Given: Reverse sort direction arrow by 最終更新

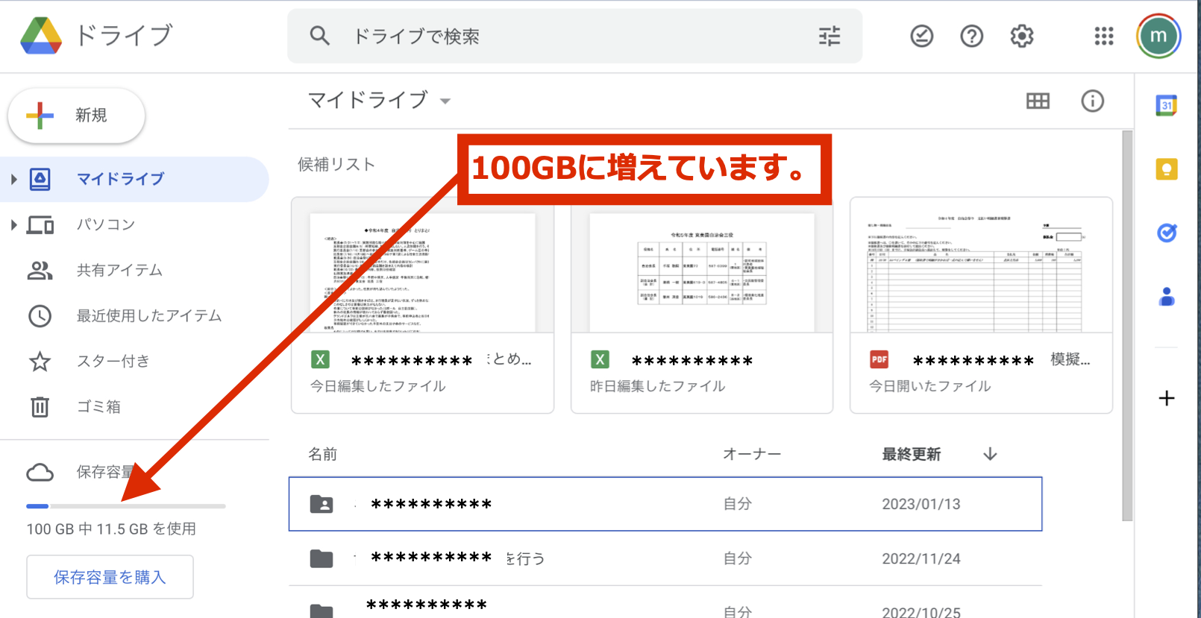Looking at the screenshot, I should (x=990, y=454).
